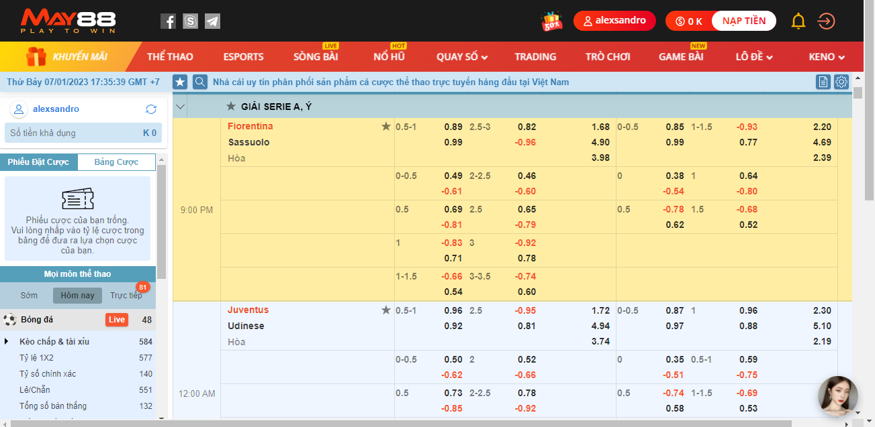Select the Trực tiếp live tab
875x427 pixels.
click(126, 296)
